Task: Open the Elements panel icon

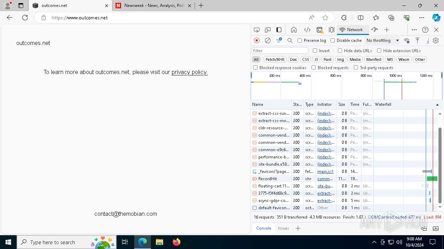Action: pos(307,30)
